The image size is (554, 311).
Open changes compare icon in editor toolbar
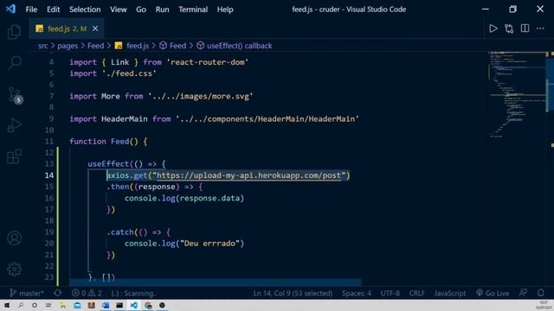coord(509,29)
